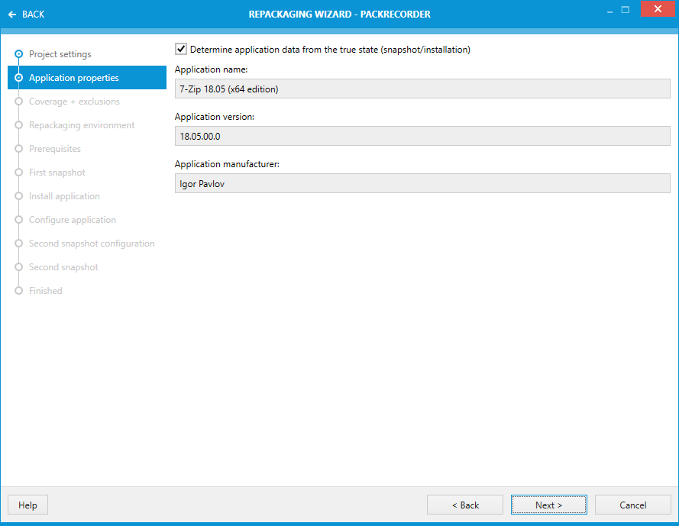Open Help for the wizard

[x=27, y=505]
